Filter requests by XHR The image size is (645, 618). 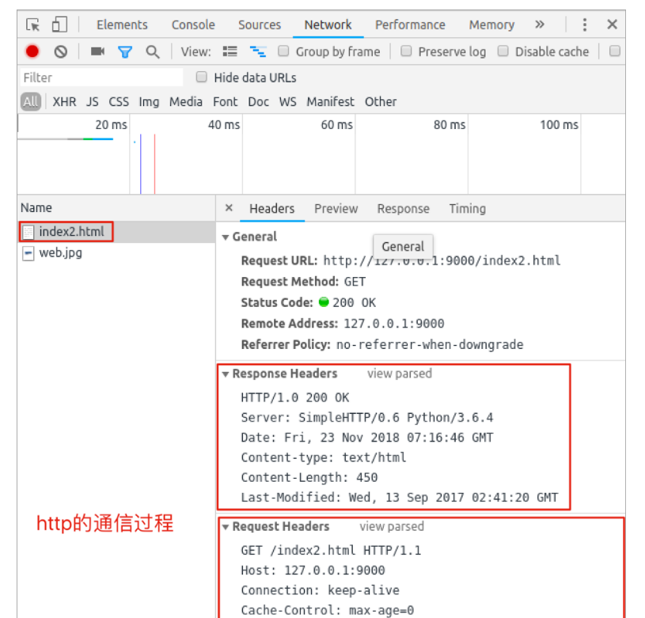pyautogui.click(x=64, y=101)
